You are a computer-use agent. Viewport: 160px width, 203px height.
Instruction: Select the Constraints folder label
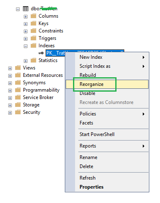point(51,31)
